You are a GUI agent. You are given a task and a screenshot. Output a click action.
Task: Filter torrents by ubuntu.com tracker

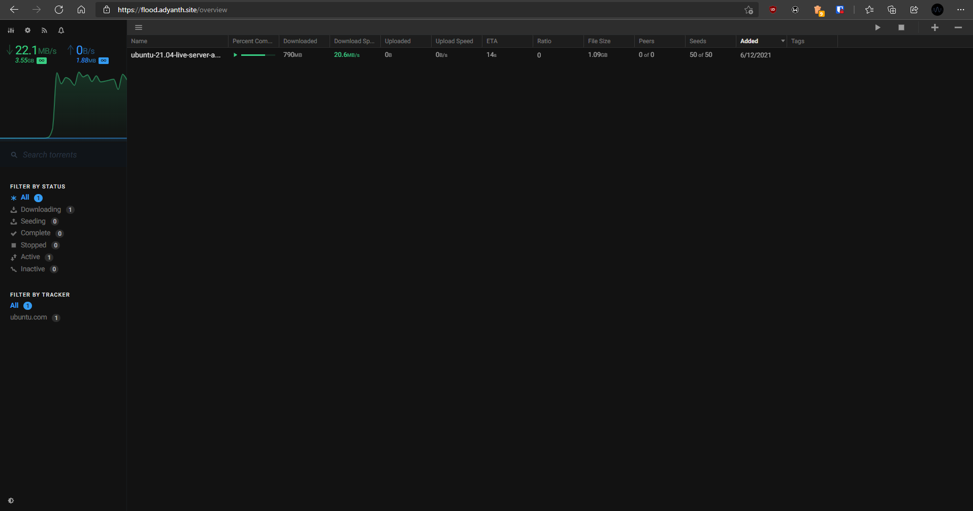[x=28, y=317]
